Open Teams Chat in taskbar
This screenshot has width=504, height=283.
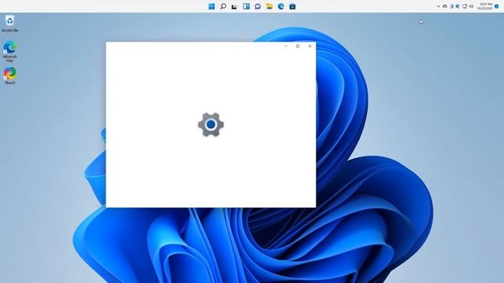coord(258,6)
